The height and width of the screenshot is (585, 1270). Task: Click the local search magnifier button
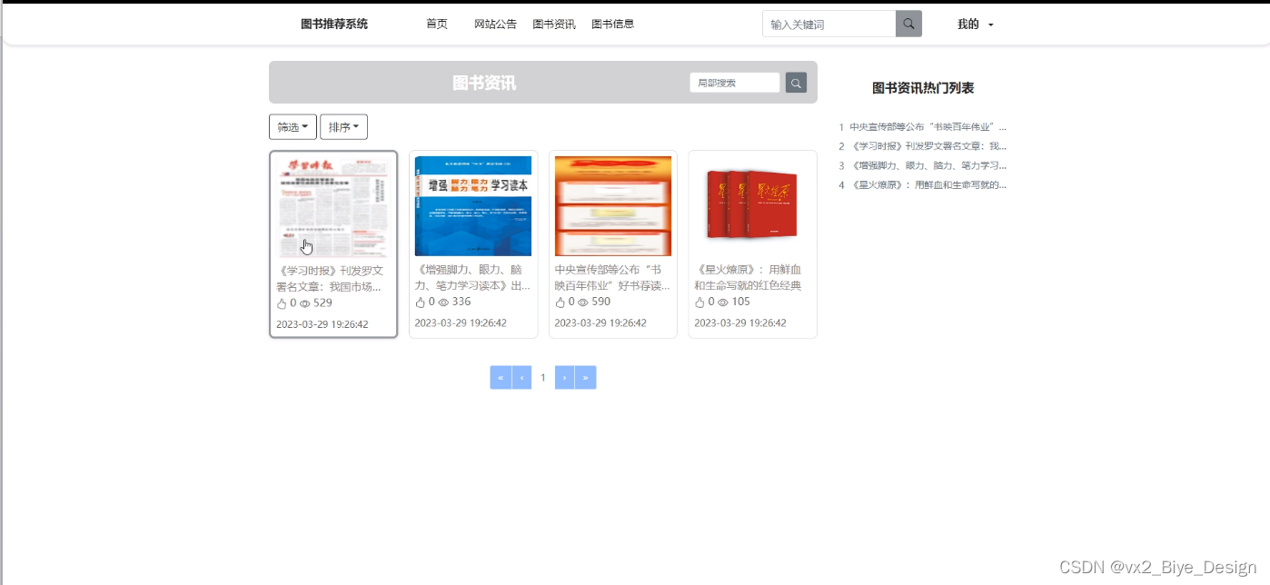pos(796,83)
